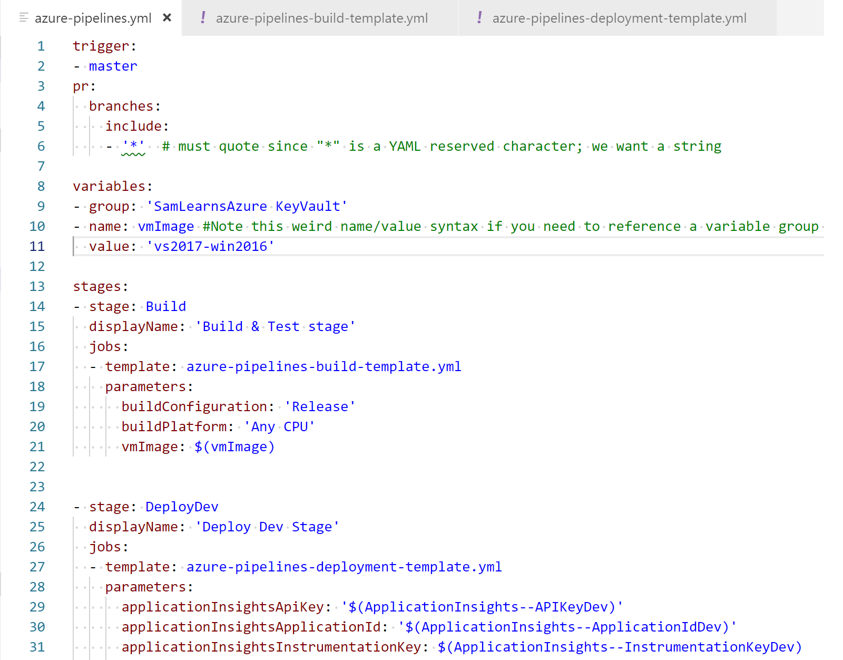Switch to azure-pipelines-build-template.yml tab

tap(321, 18)
